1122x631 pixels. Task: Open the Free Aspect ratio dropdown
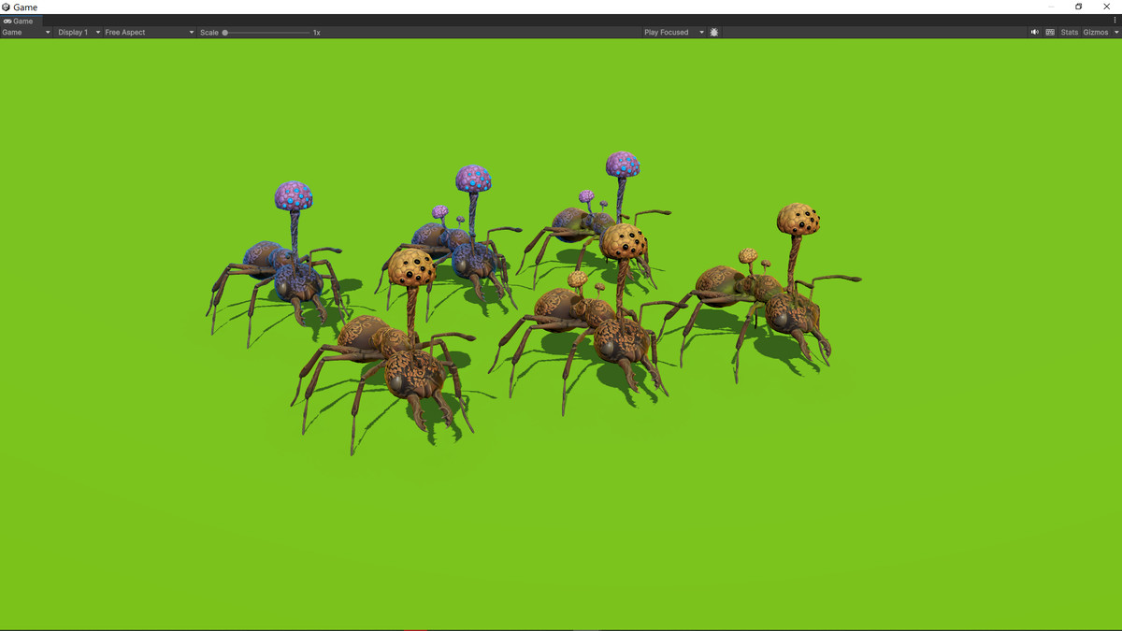point(123,32)
